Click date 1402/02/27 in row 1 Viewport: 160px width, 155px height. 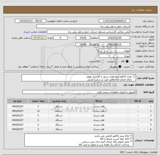click(x=17, y=106)
